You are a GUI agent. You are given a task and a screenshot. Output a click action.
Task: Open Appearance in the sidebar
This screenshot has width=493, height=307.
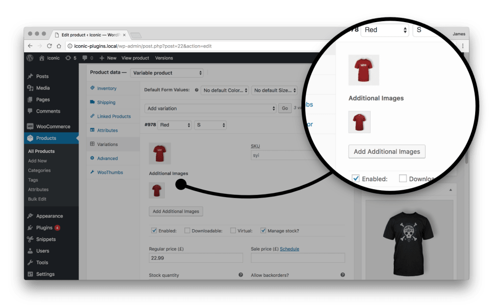pyautogui.click(x=50, y=216)
